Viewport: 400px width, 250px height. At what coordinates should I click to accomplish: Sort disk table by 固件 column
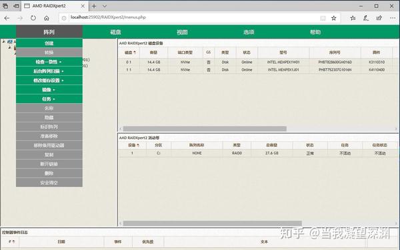click(377, 53)
